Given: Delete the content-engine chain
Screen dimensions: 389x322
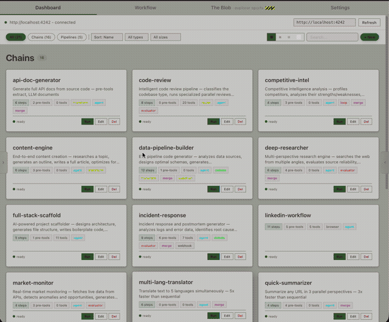Looking at the screenshot, I should 114,189.
